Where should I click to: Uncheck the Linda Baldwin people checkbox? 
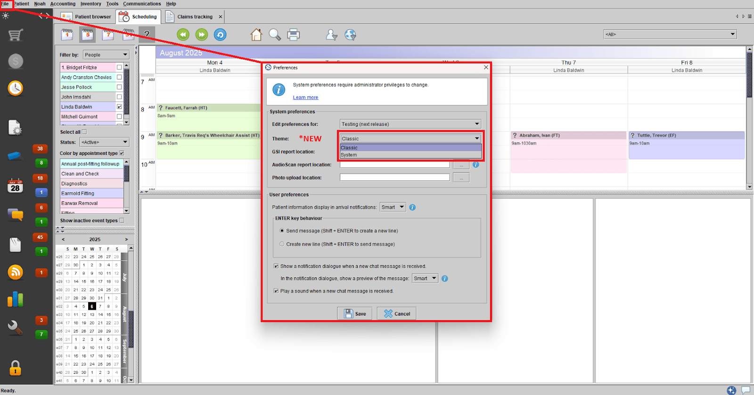[x=119, y=107]
